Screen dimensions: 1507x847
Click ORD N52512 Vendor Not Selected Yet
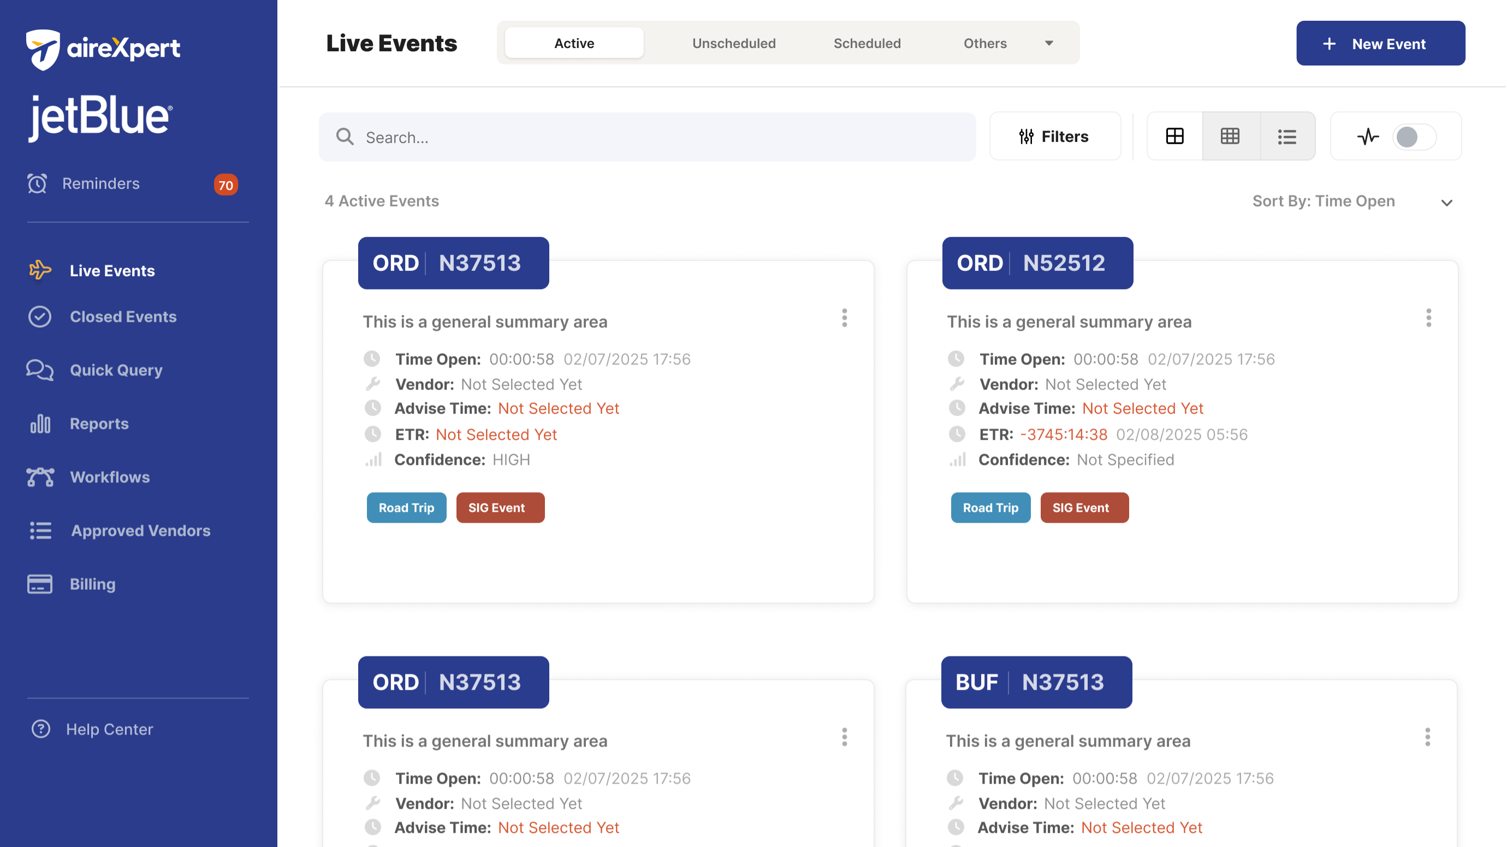coord(1105,384)
